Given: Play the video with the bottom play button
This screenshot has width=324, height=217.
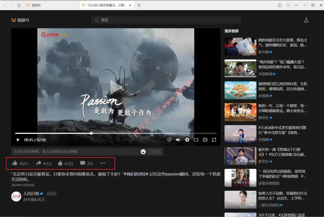Looking at the screenshot, I should coord(18,140).
